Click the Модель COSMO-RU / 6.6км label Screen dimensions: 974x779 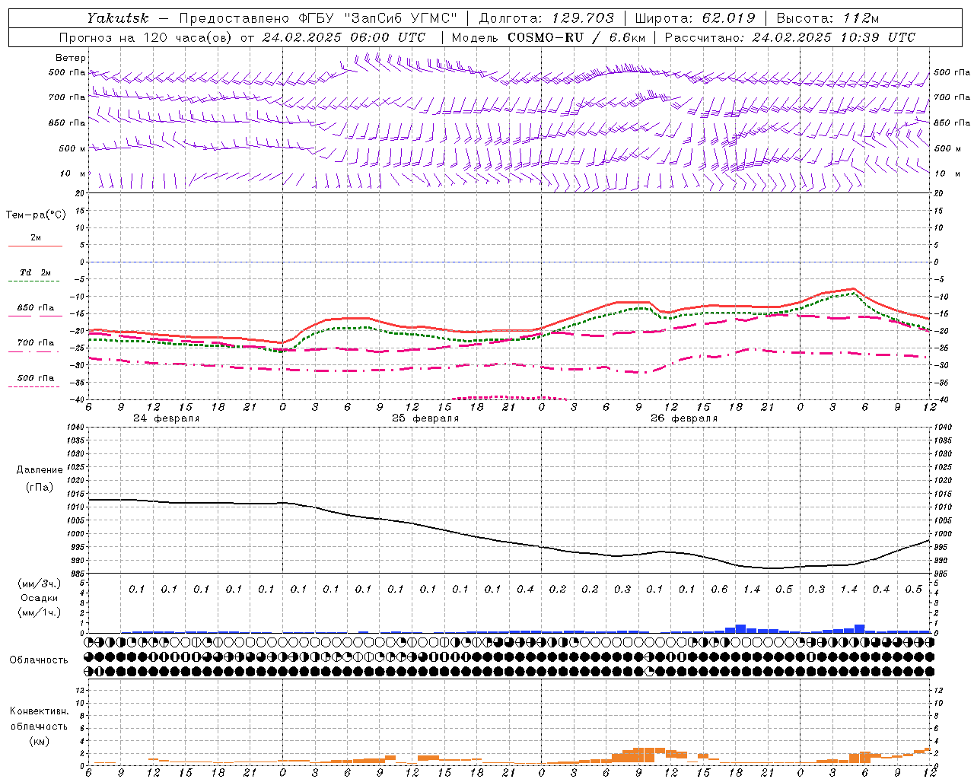(x=549, y=37)
